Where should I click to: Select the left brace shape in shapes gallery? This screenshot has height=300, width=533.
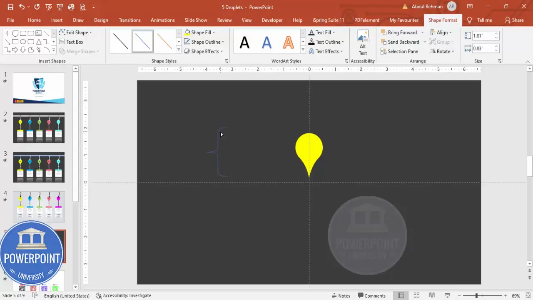(x=7, y=33)
